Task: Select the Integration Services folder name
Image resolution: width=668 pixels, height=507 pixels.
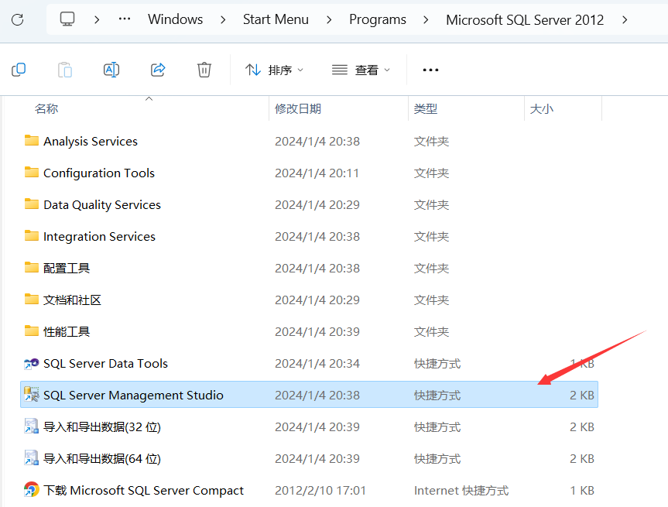Action: click(99, 236)
